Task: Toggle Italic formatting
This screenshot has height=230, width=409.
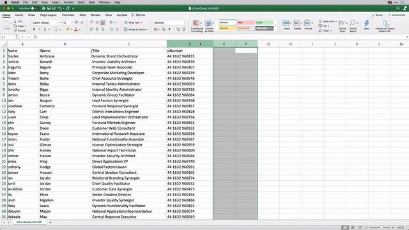Action: pos(40,29)
